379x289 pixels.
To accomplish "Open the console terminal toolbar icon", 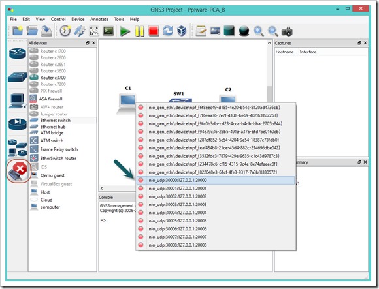I will (x=108, y=31).
